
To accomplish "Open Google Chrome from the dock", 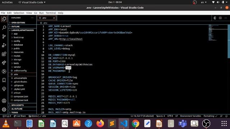I will click(135, 123).
